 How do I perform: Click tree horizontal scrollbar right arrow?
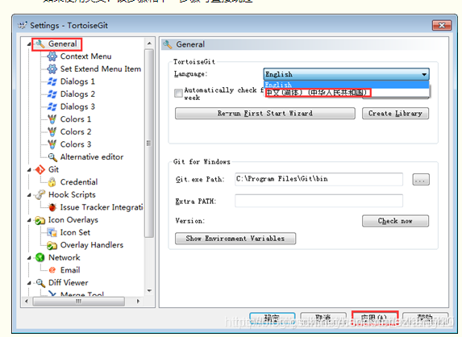(138, 301)
